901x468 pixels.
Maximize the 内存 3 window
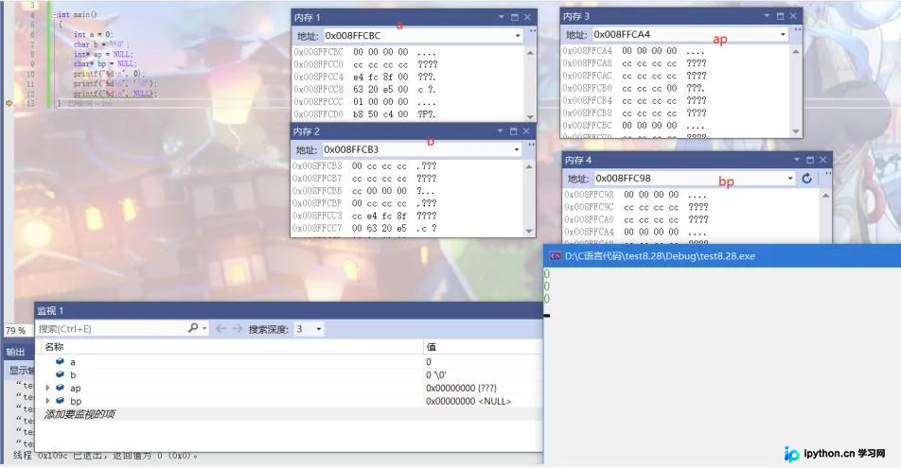click(780, 16)
